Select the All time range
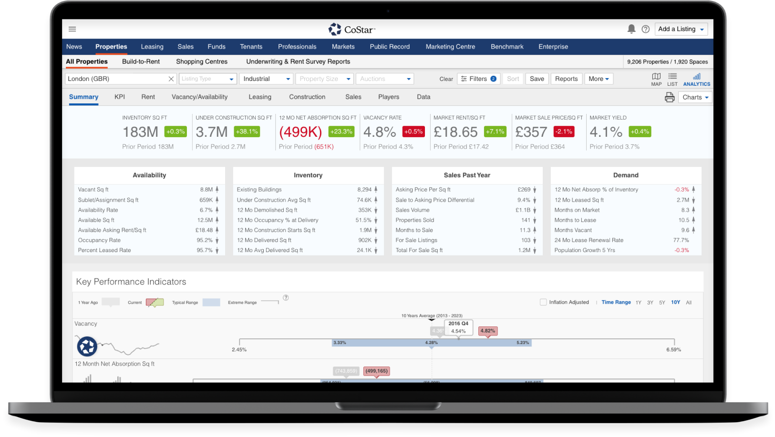 [x=689, y=303]
